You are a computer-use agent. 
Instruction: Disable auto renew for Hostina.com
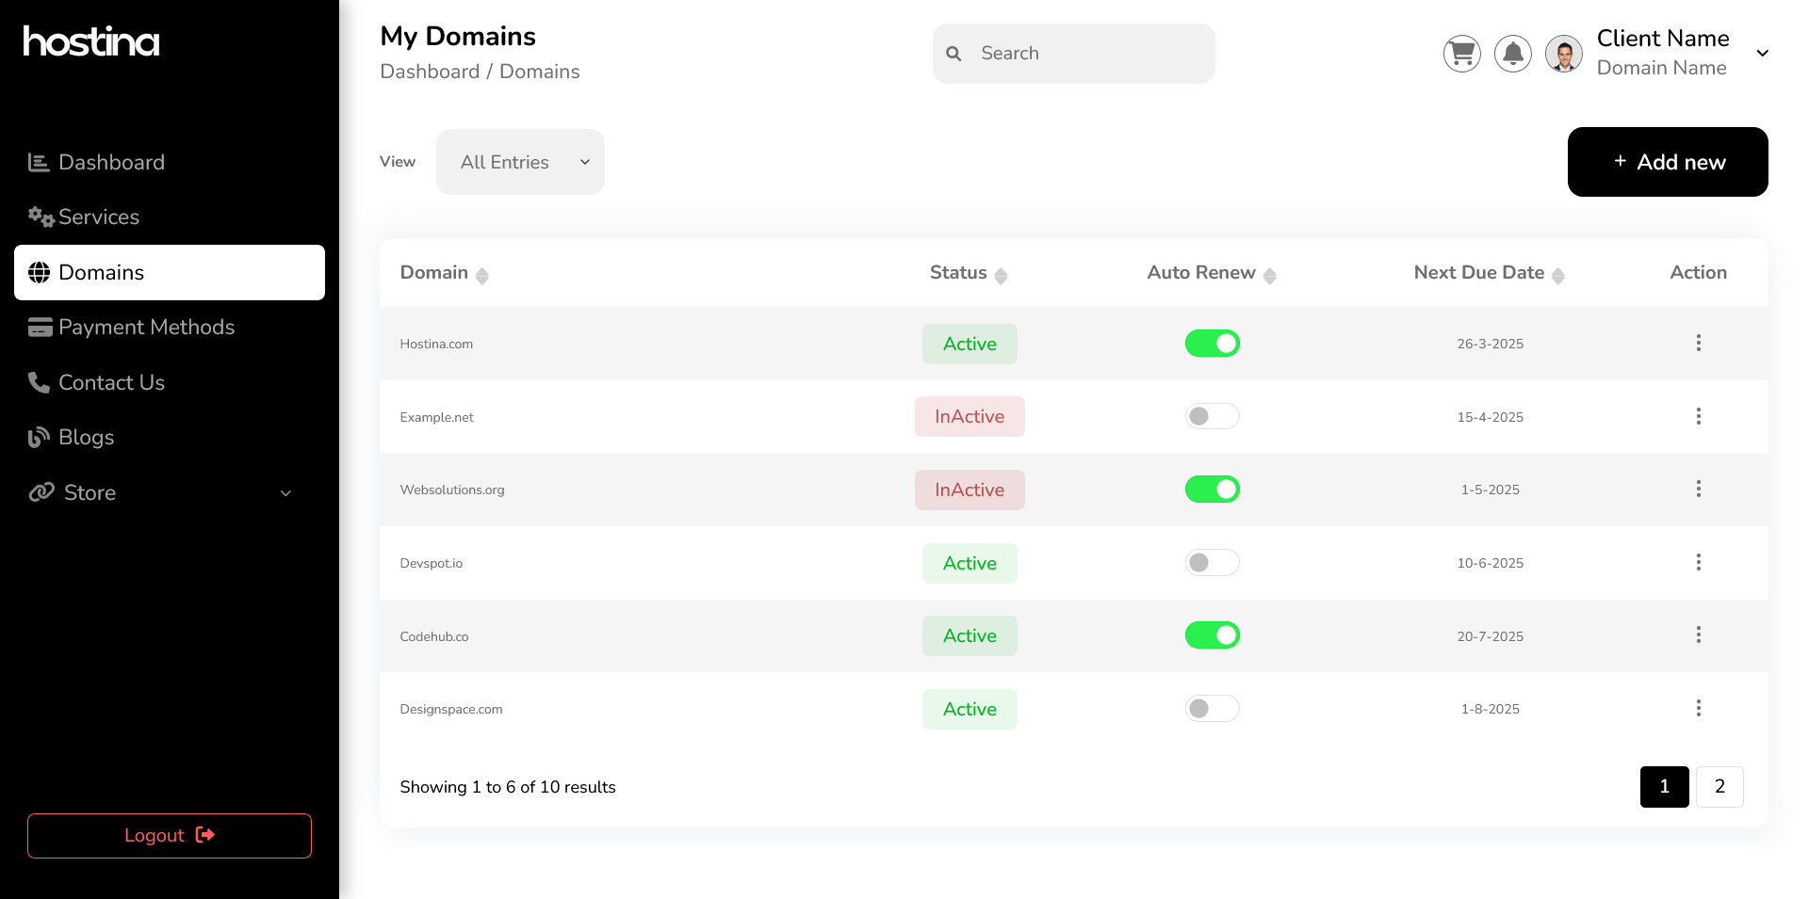pos(1212,344)
